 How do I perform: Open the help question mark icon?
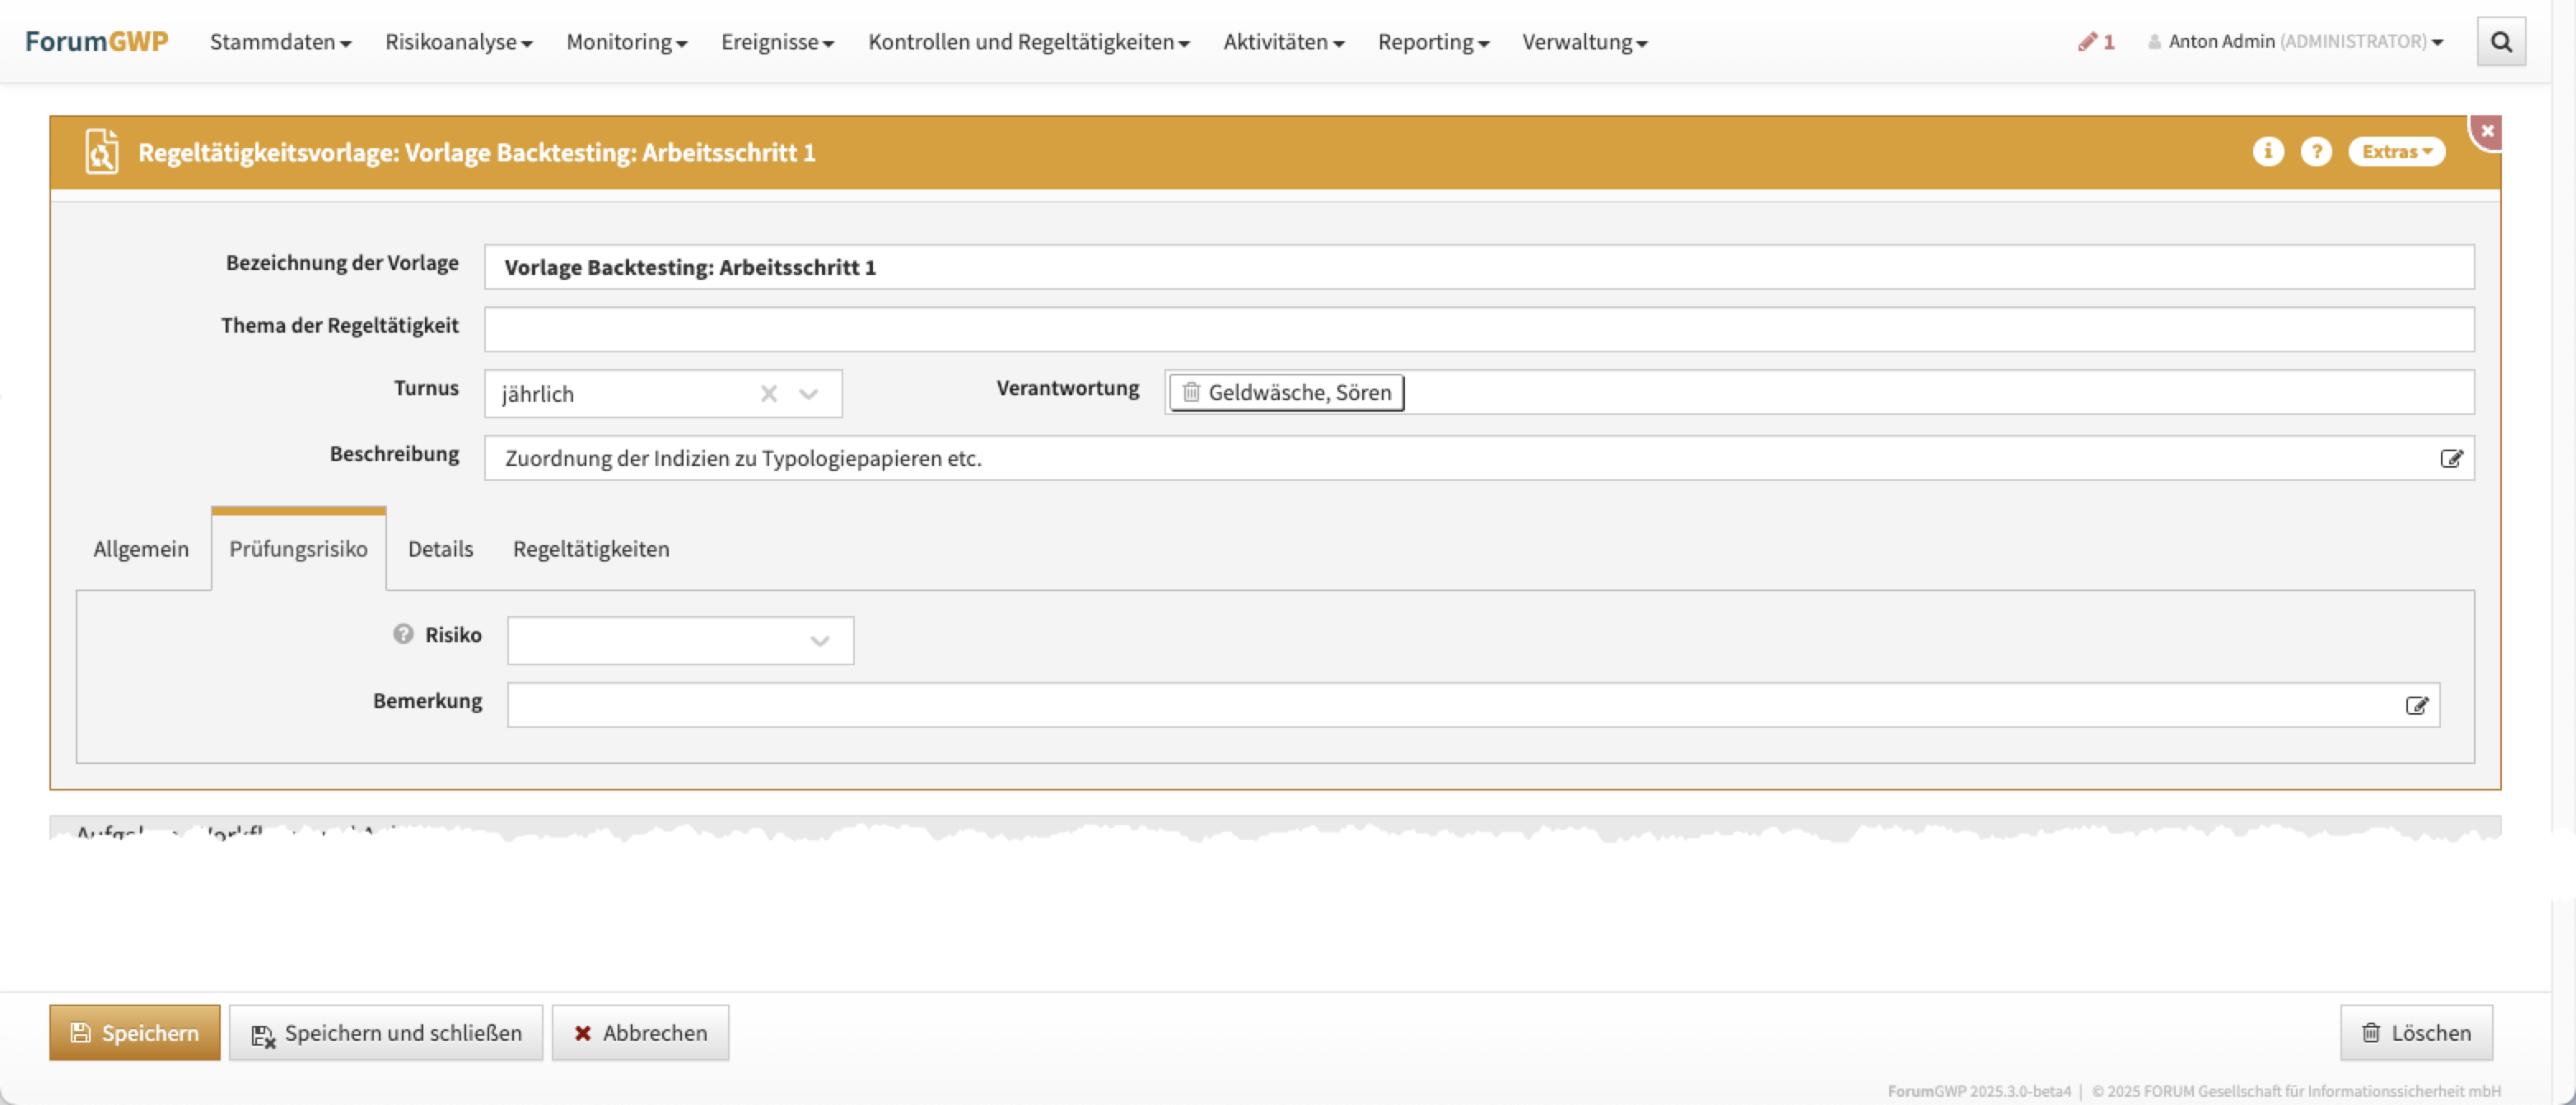pos(2315,151)
